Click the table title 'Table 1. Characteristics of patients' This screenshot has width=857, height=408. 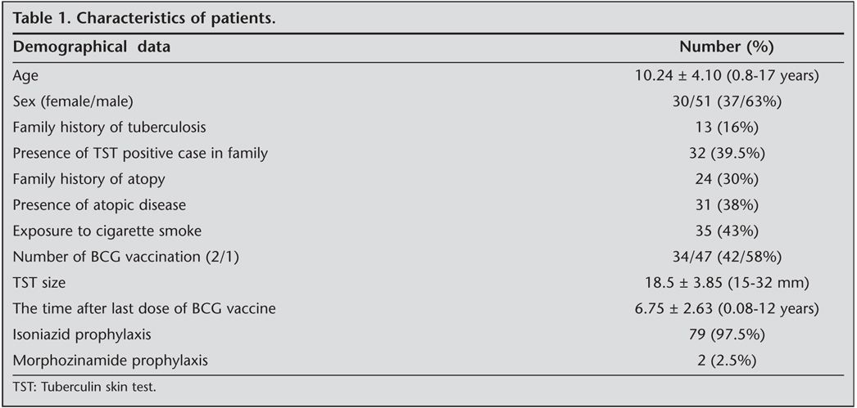pyautogui.click(x=143, y=18)
